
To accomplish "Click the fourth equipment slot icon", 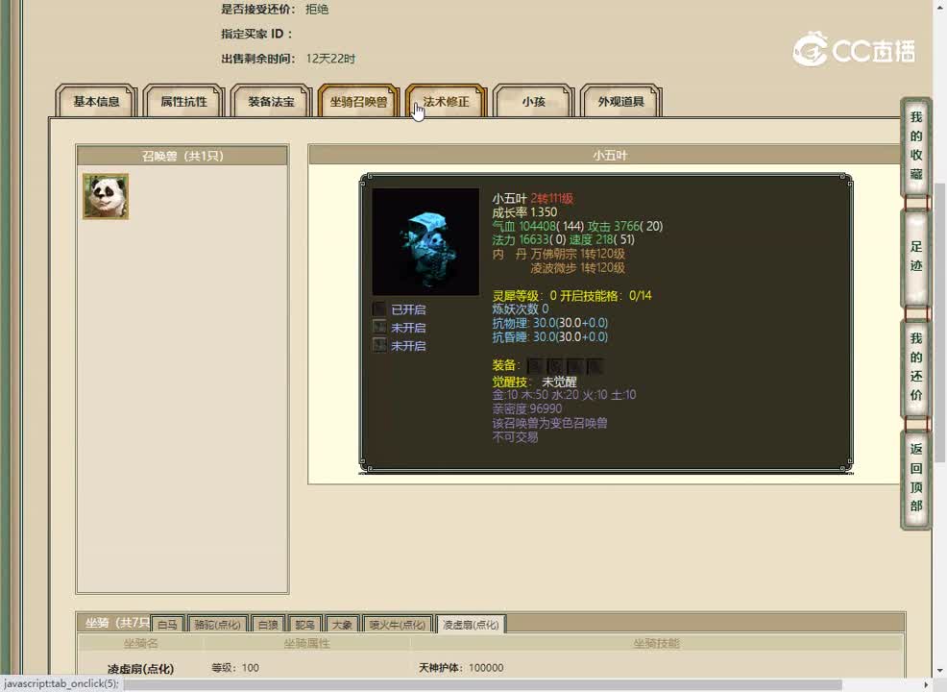I will (595, 365).
